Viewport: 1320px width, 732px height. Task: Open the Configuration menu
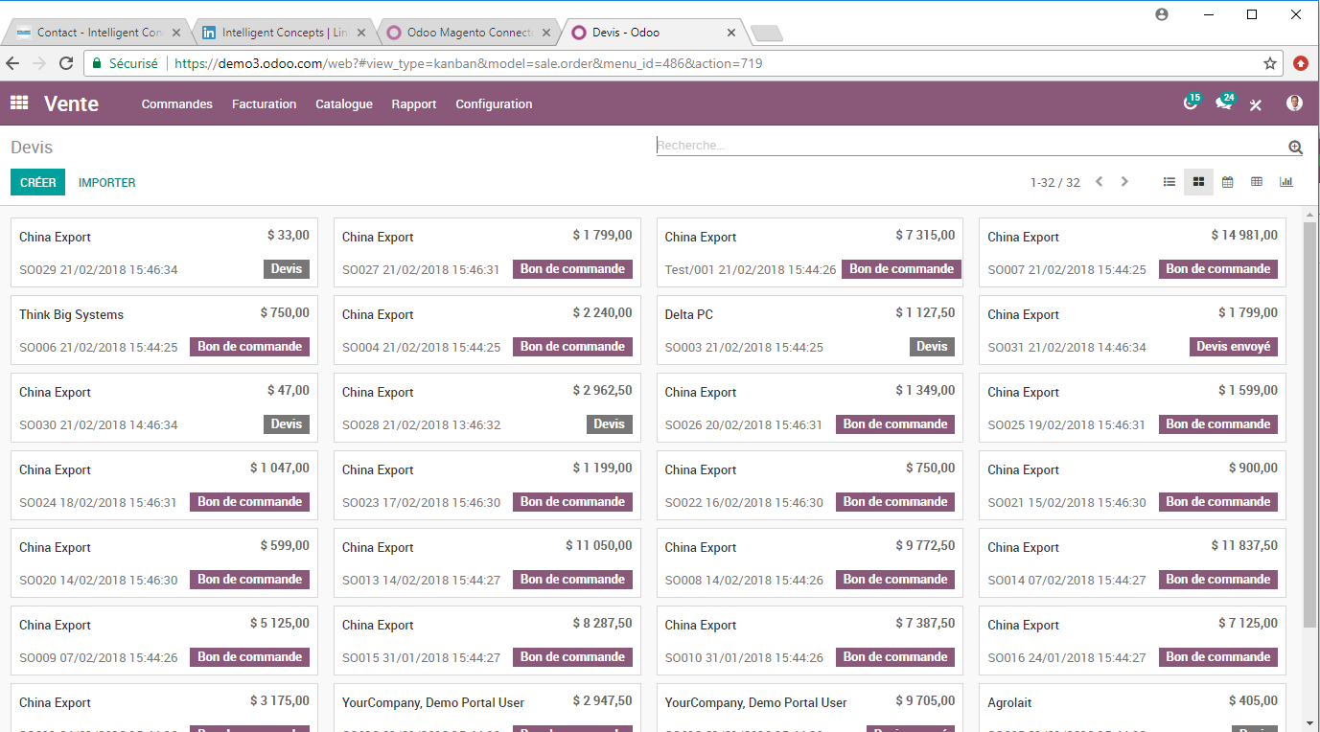pyautogui.click(x=494, y=104)
